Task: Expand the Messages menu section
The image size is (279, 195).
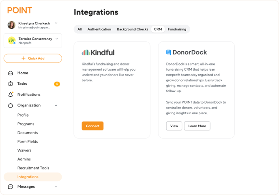Action: coord(56,186)
